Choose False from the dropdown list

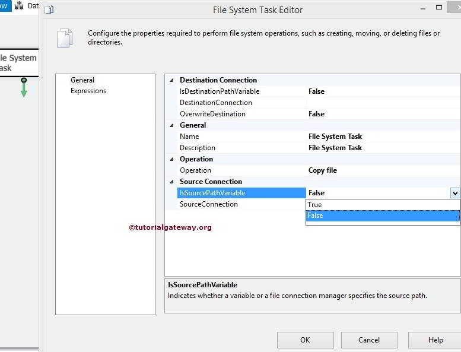[383, 215]
